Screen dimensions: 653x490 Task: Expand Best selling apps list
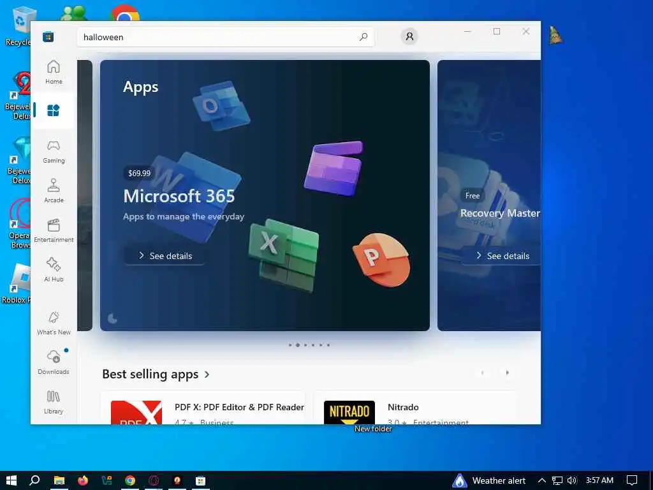point(156,374)
